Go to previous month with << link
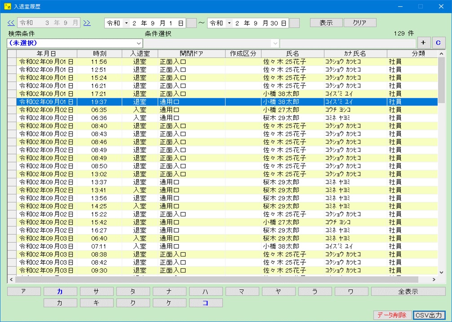 [x=11, y=23]
